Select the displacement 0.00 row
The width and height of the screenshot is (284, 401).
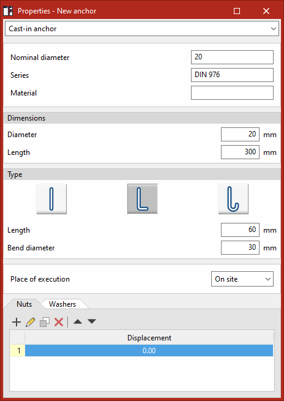[x=149, y=350]
